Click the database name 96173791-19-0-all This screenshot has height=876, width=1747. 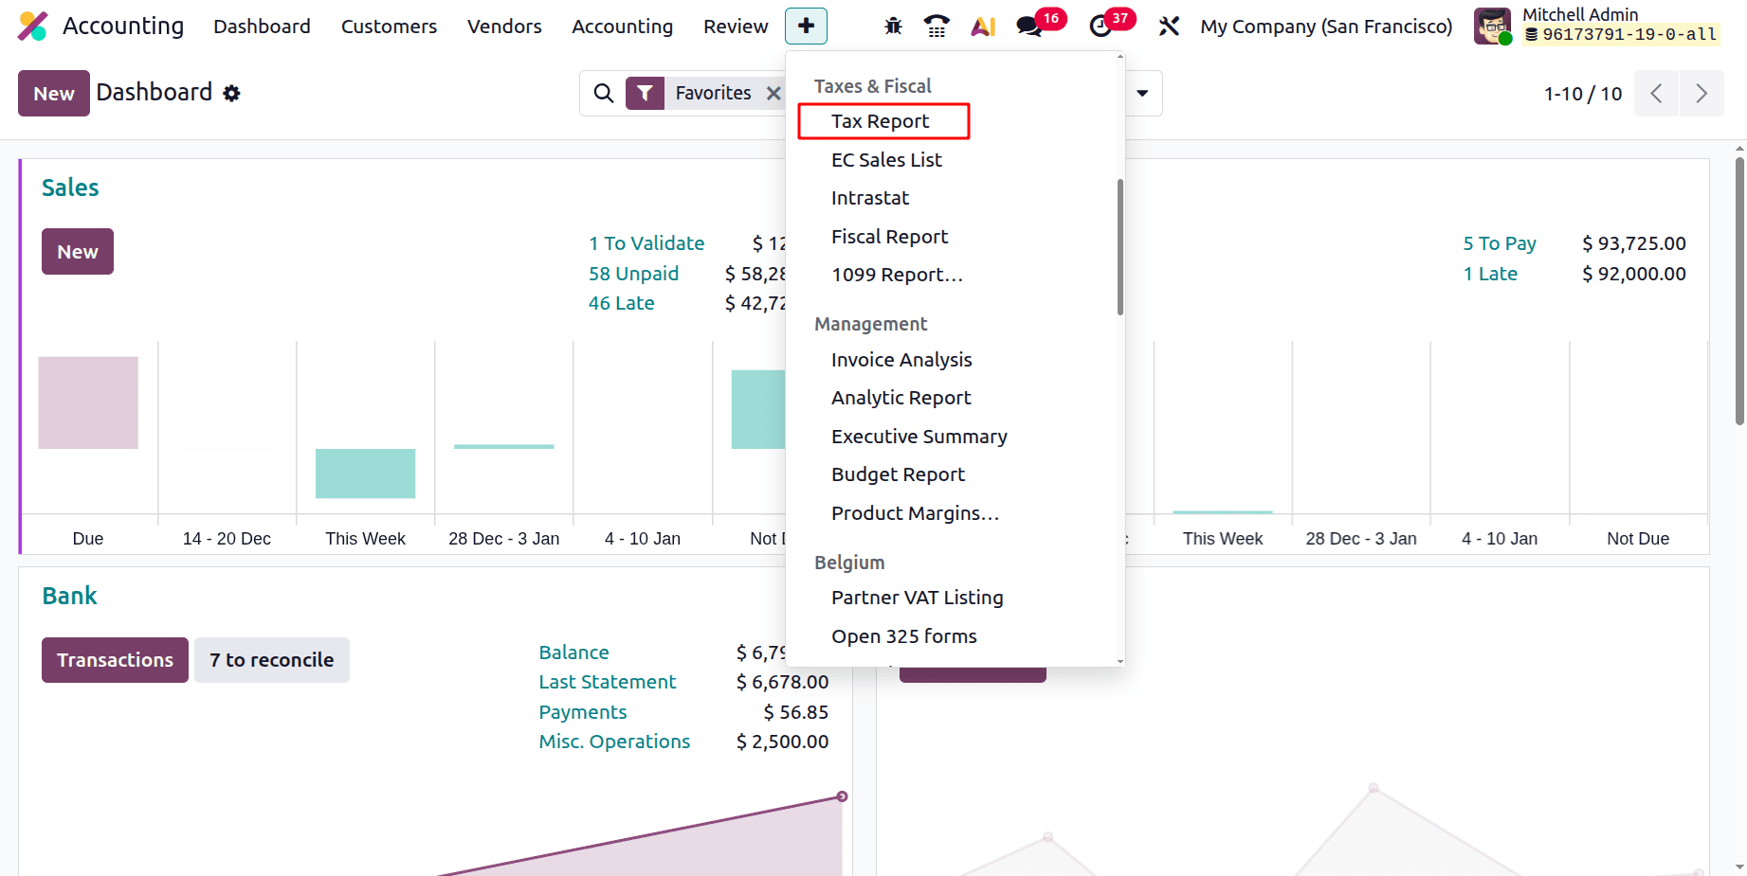point(1621,35)
